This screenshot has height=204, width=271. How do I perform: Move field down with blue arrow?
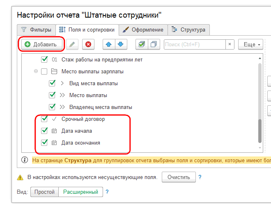(x=121, y=44)
